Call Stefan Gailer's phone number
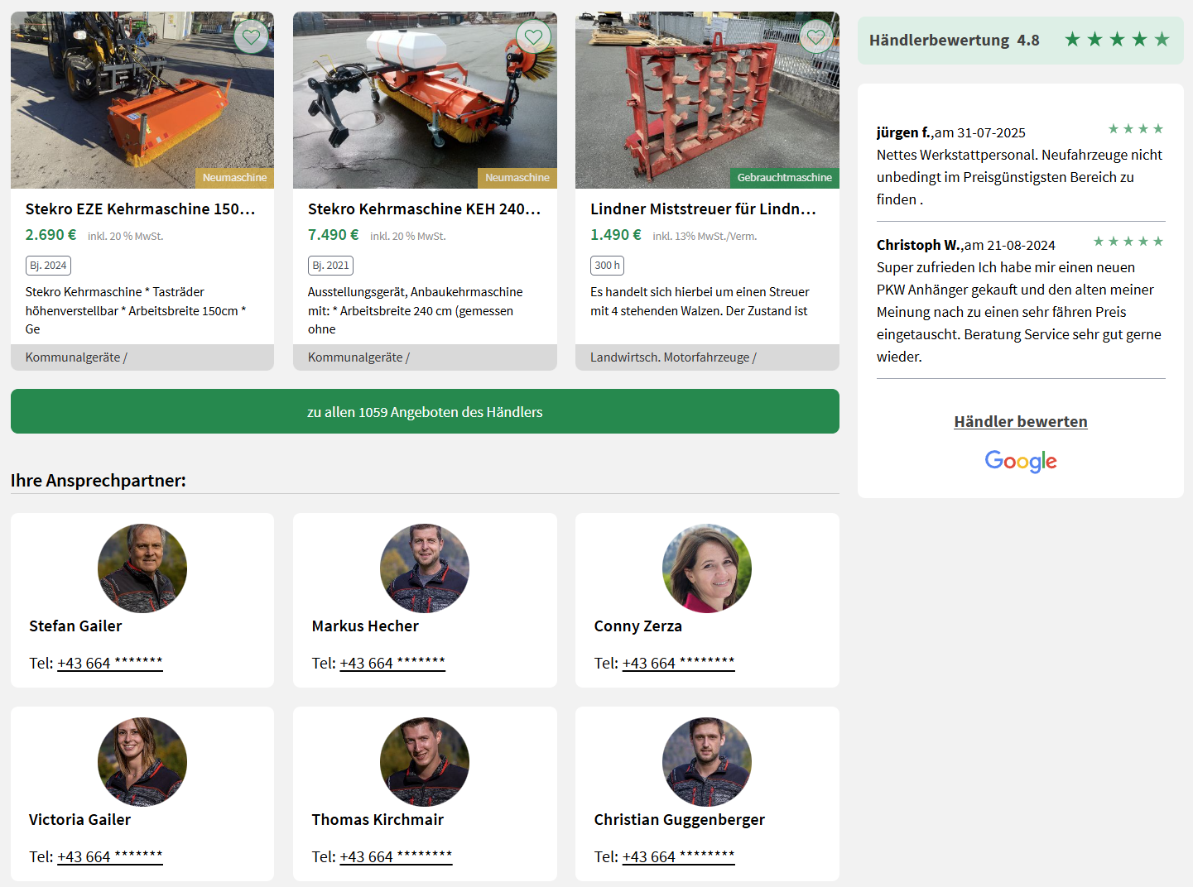The image size is (1193, 887). coord(110,663)
